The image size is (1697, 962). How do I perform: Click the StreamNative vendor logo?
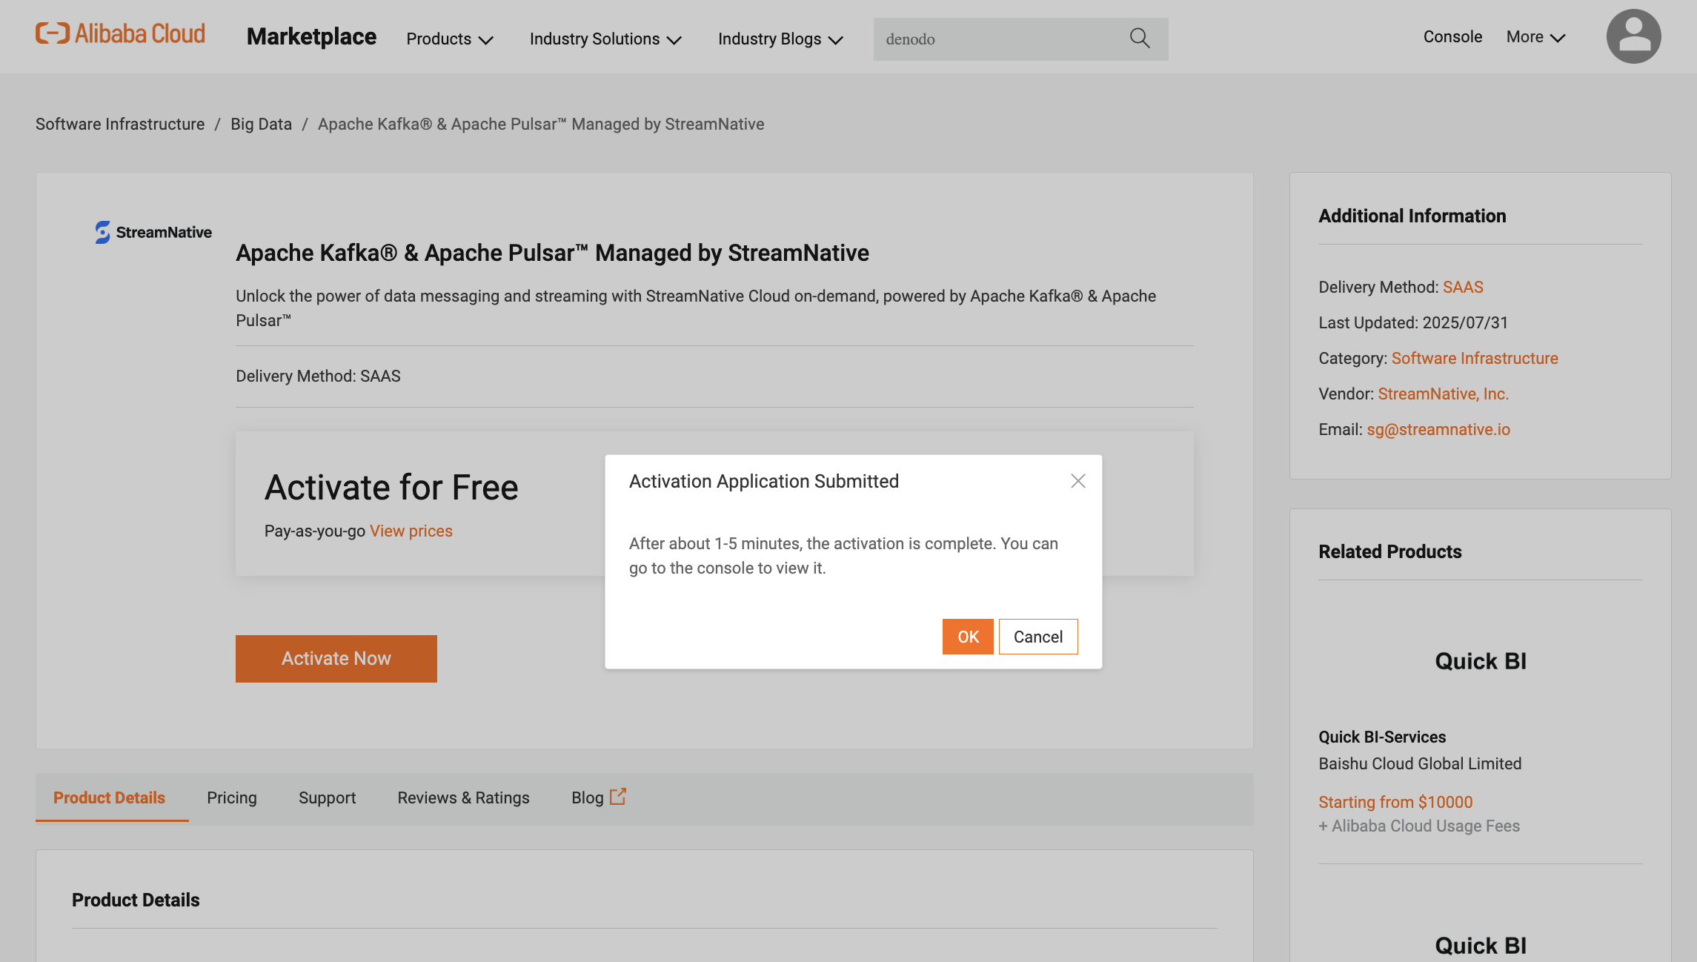coord(153,232)
